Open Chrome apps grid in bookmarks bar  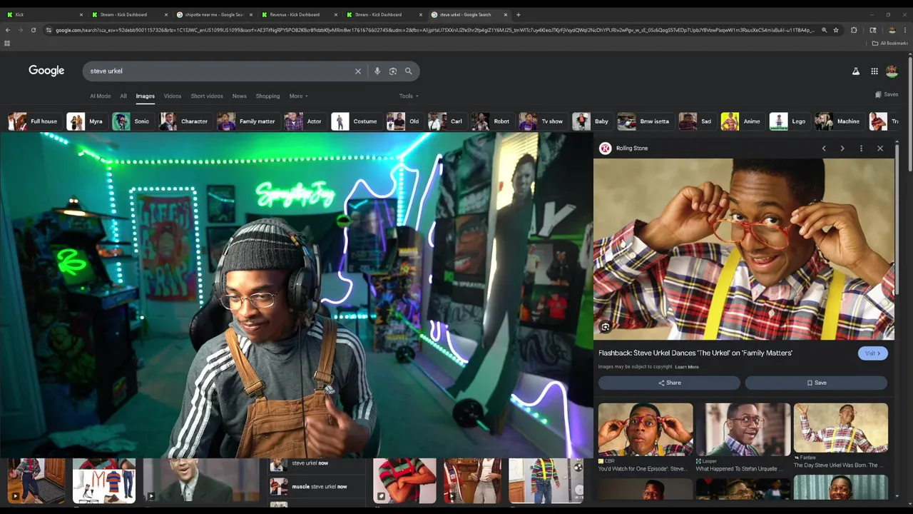tap(7, 44)
